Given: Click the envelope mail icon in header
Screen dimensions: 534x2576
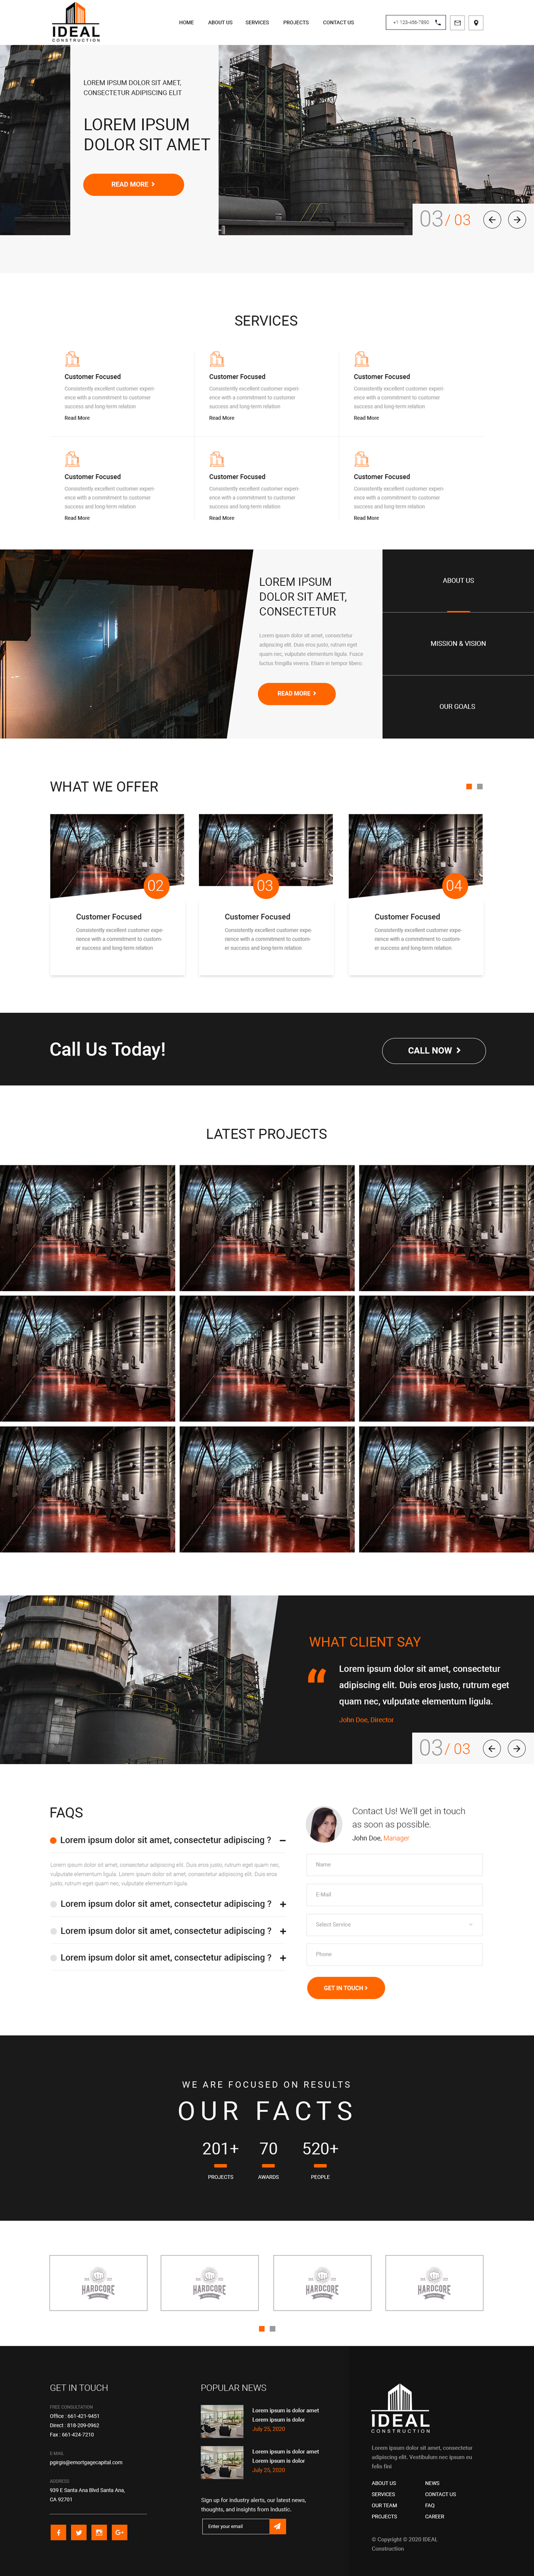Looking at the screenshot, I should 457,22.
